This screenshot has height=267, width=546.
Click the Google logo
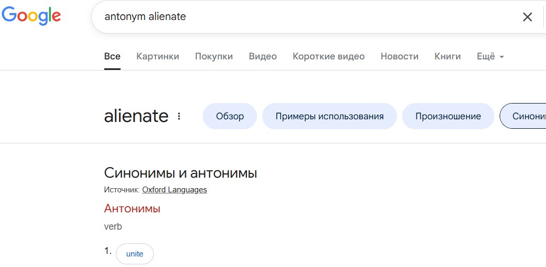[31, 16]
